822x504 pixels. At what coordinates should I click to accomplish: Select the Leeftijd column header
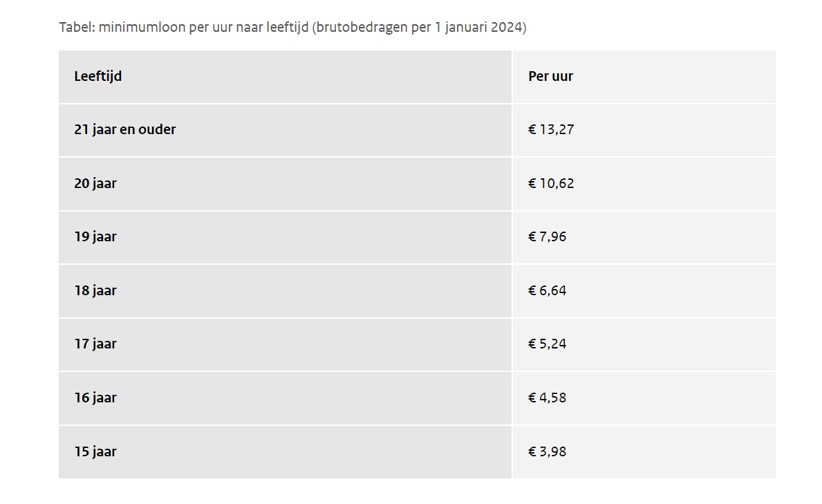point(98,77)
